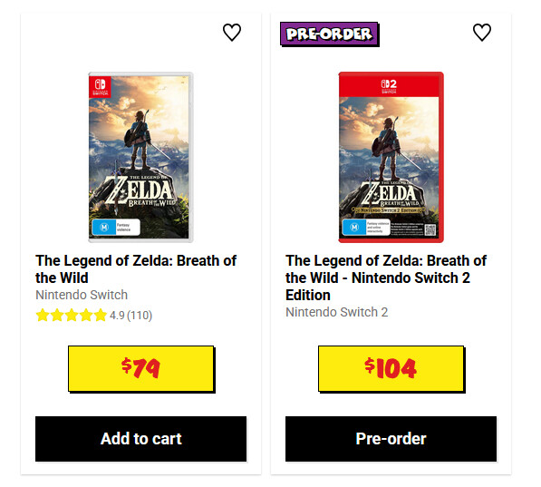
Task: Open the Nintendo Switch 2 Edition title link
Action: (386, 278)
